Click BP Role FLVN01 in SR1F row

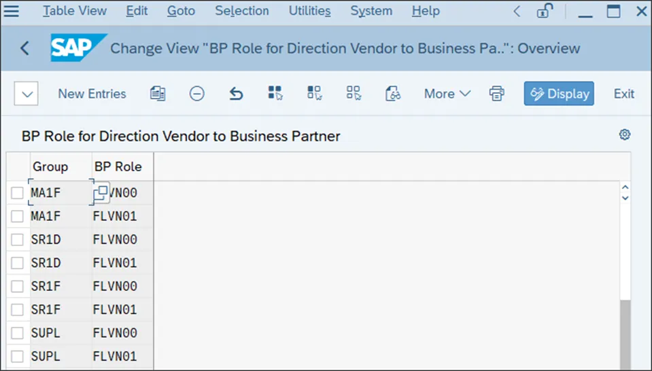pos(122,310)
